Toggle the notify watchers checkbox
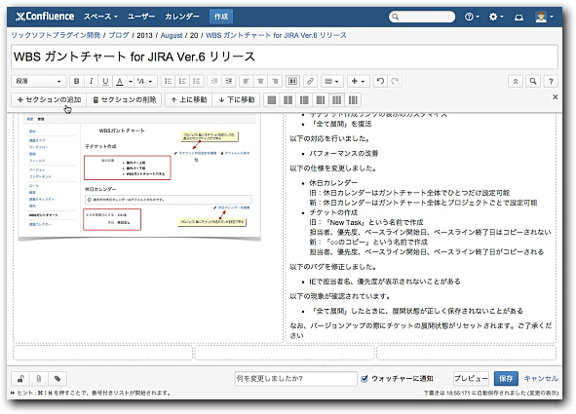Image resolution: width=576 pixels, height=414 pixels. tap(365, 379)
